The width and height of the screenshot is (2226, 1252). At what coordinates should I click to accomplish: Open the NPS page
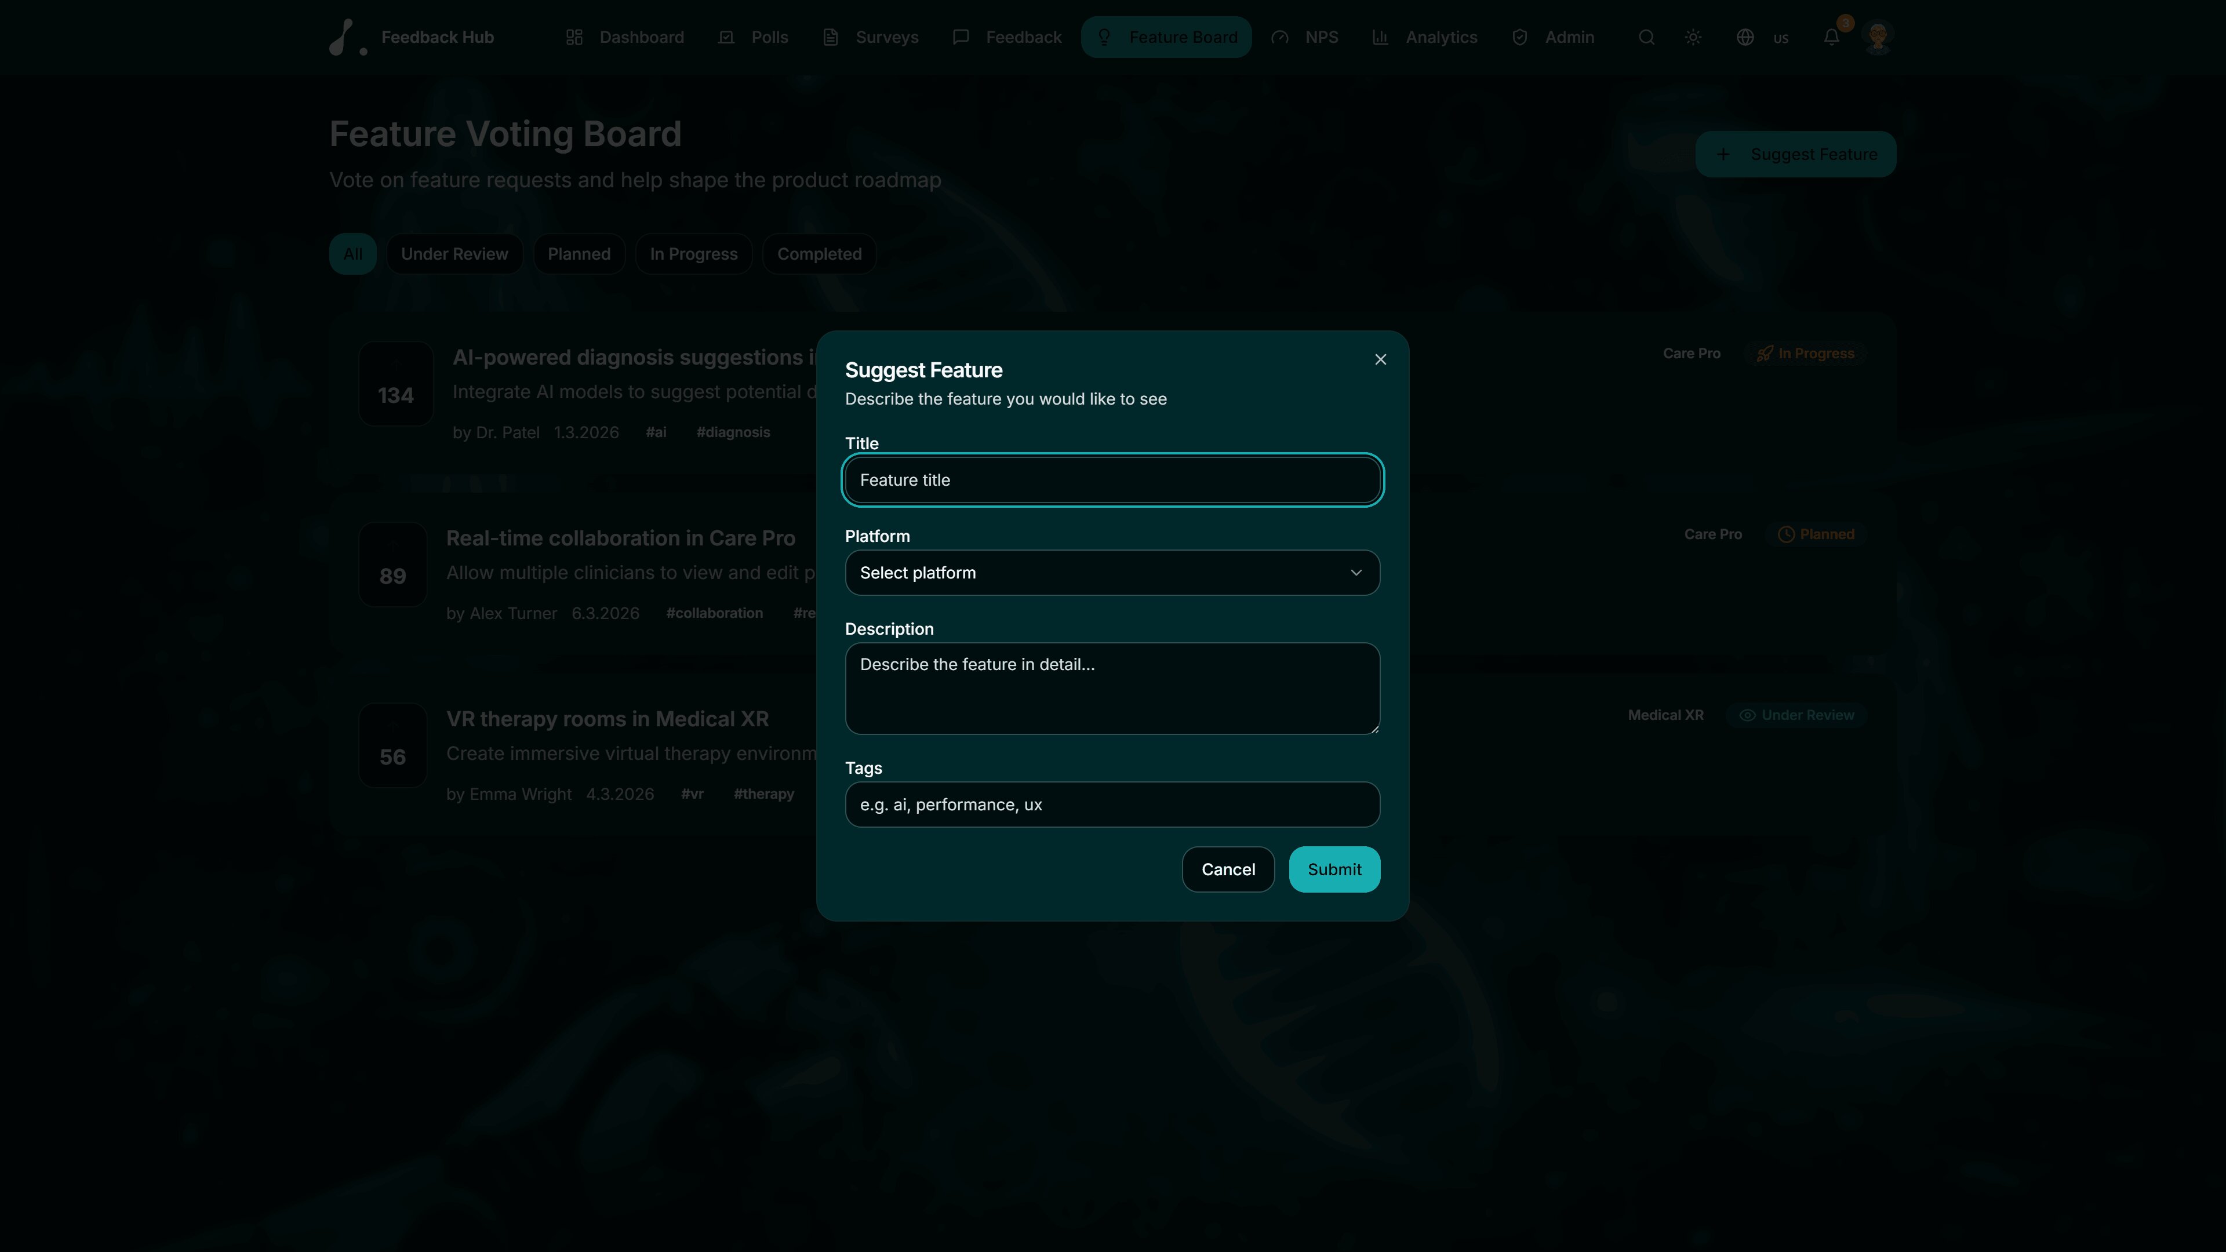tap(1305, 37)
